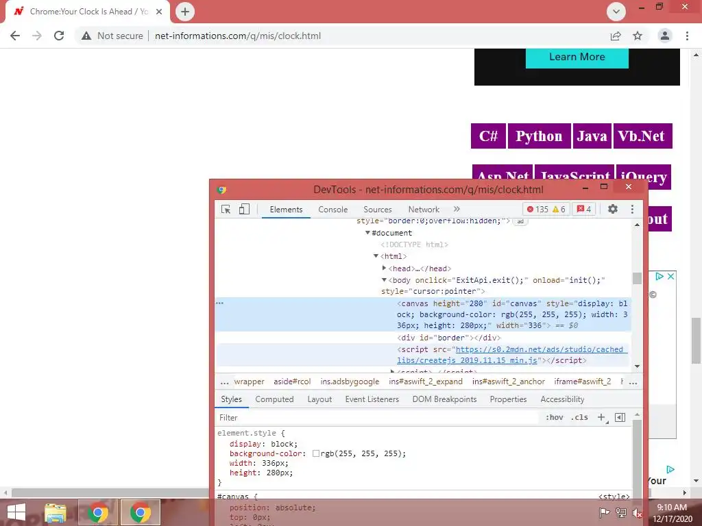The height and width of the screenshot is (526, 702).
Task: Open the Accessibility tab
Action: coord(562,399)
